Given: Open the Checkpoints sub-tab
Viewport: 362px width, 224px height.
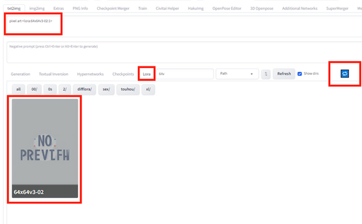Looking at the screenshot, I should [x=123, y=74].
